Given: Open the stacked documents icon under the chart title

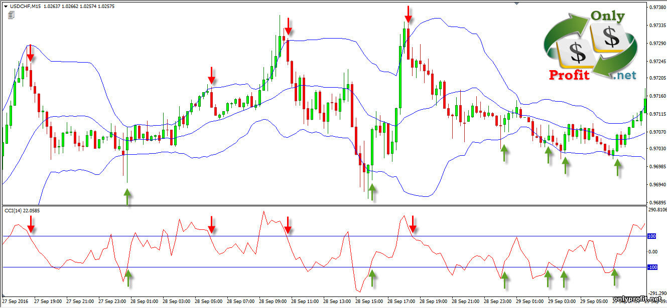Looking at the screenshot, I should (11, 15).
